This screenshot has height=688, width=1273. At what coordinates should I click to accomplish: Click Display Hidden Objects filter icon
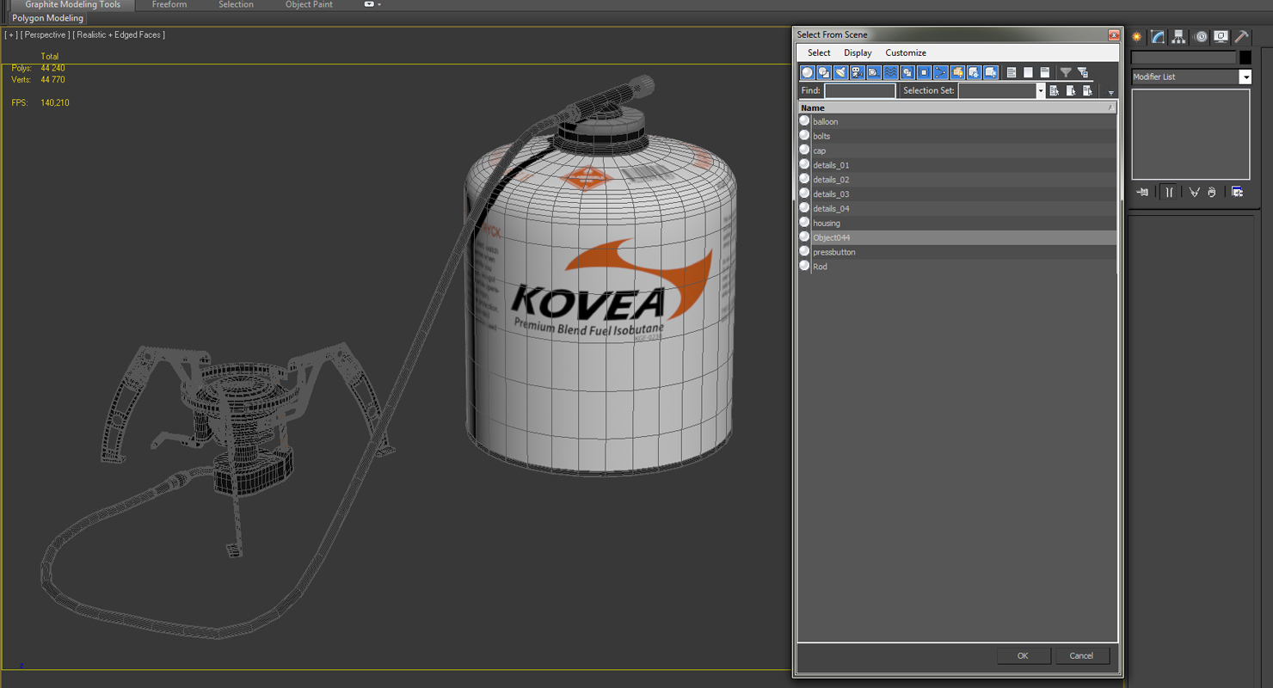coord(990,72)
